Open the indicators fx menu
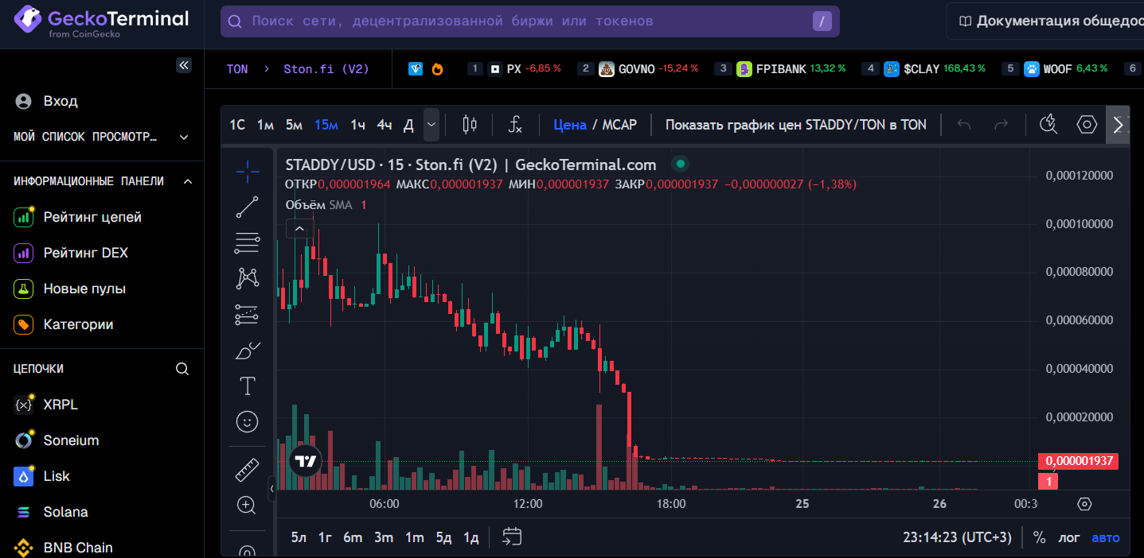 click(516, 124)
